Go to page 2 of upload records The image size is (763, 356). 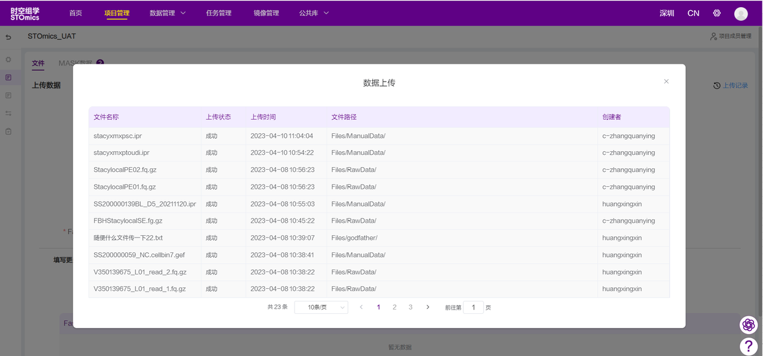point(394,307)
